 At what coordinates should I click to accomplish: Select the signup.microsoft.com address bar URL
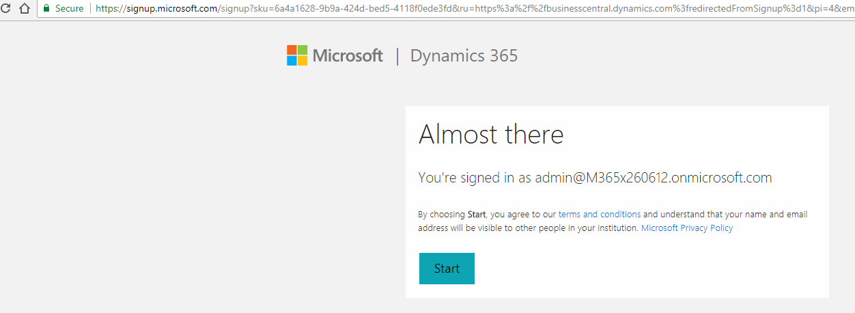pos(475,9)
